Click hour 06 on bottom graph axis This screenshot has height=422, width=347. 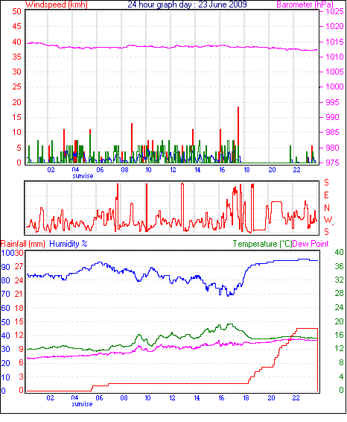(x=99, y=398)
